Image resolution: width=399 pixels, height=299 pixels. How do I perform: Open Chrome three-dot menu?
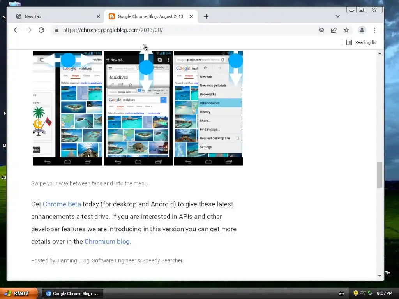point(374,30)
